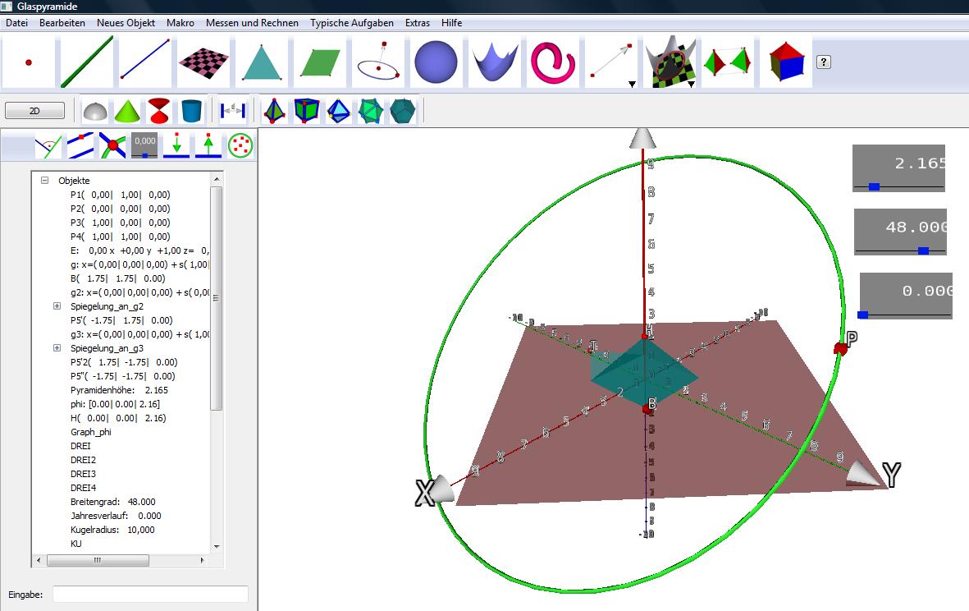
Task: Pick the blue sphere tool
Action: [x=436, y=62]
